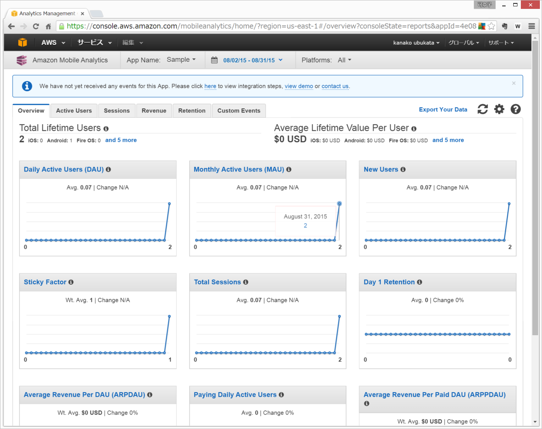Click the browser reload button

(36, 26)
